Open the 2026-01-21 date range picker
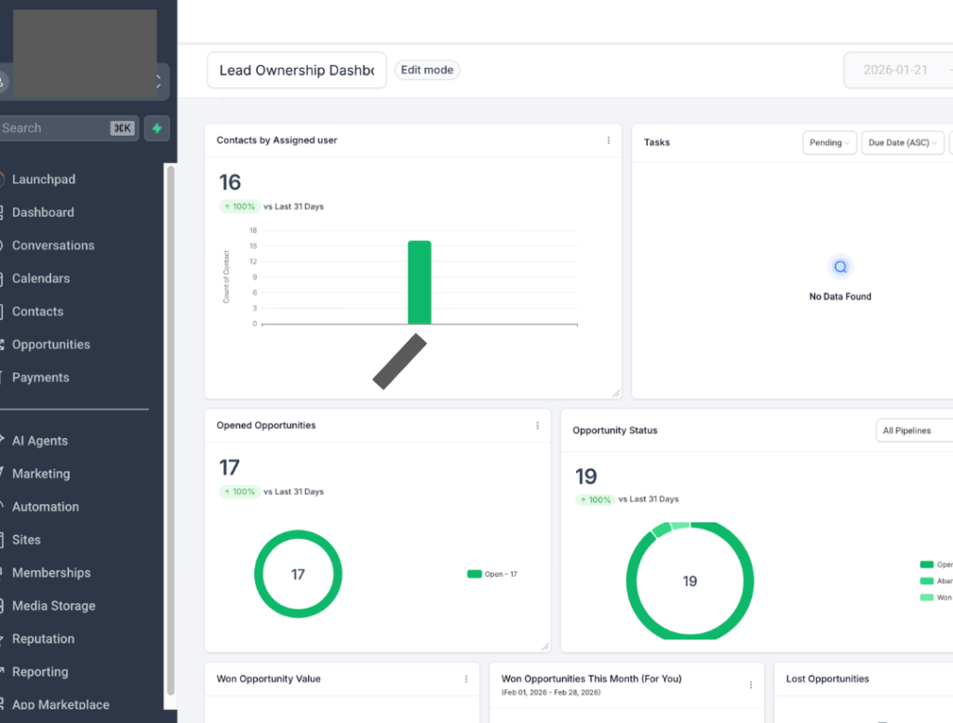Viewport: 953px width, 723px height. click(x=899, y=70)
